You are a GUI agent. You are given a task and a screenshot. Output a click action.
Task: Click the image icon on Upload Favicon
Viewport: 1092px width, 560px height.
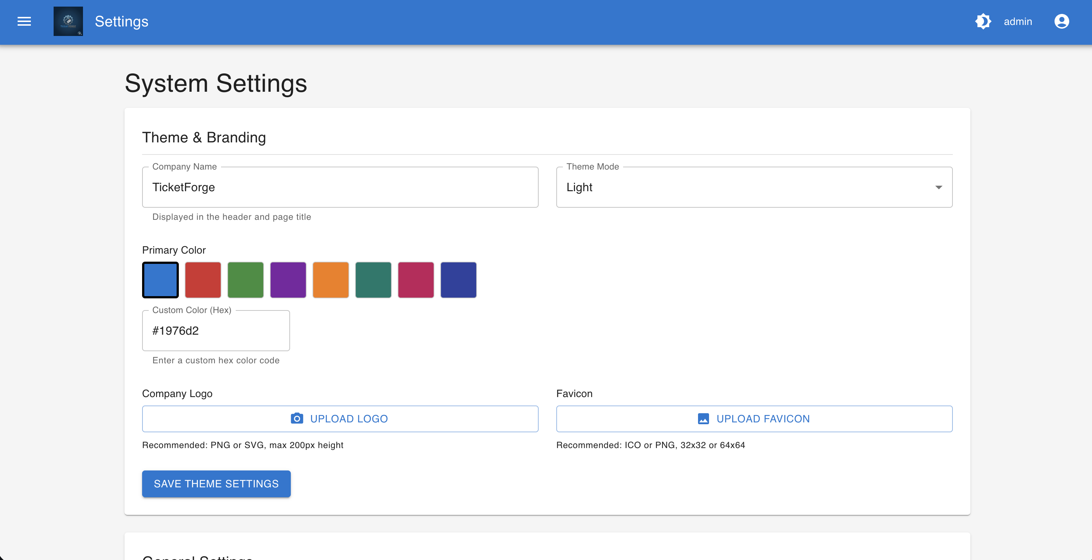(703, 418)
